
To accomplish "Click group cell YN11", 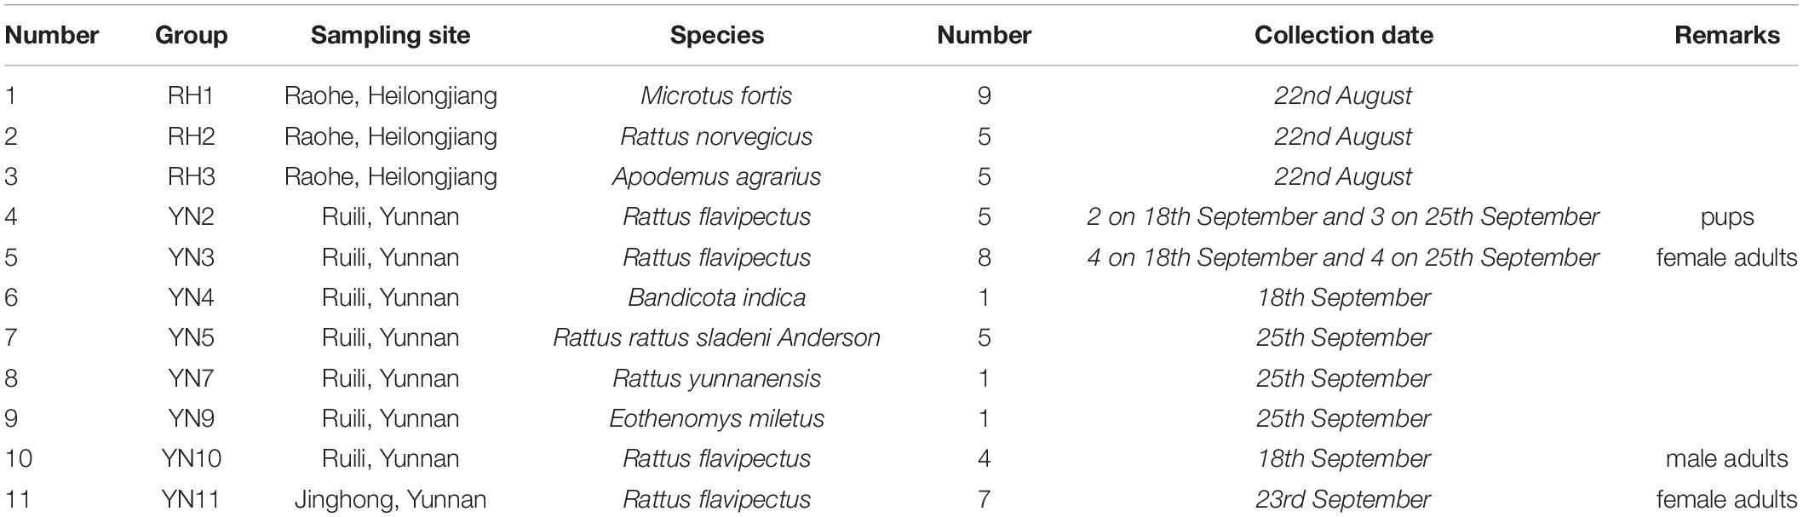I will point(191,499).
